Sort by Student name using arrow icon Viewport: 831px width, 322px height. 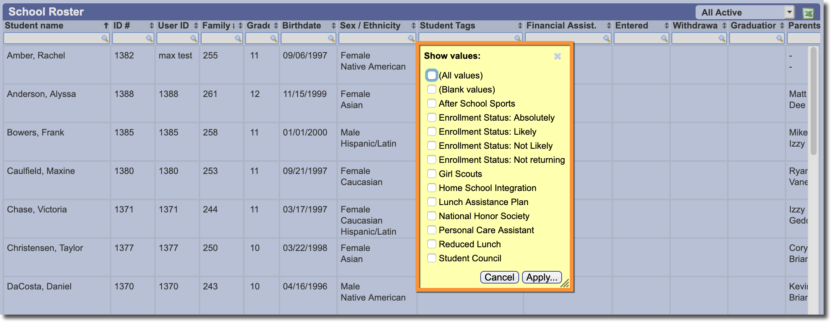click(106, 26)
